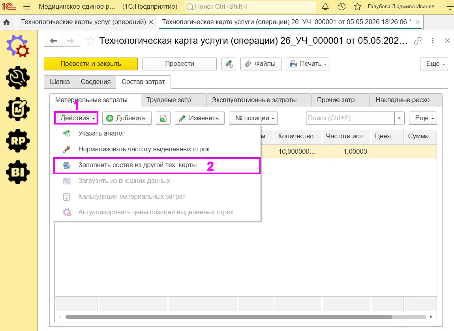Open the RP sidebar section
Image resolution: width=454 pixels, height=331 pixels.
[18, 141]
